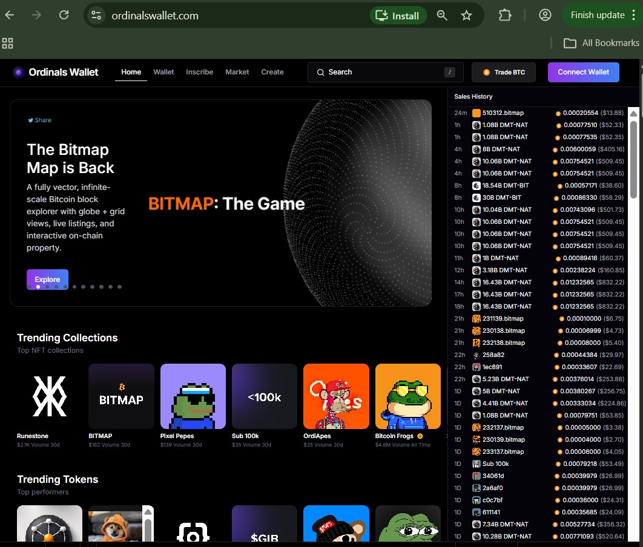Open the Chrome profile avatar icon
643x547 pixels.
545,15
